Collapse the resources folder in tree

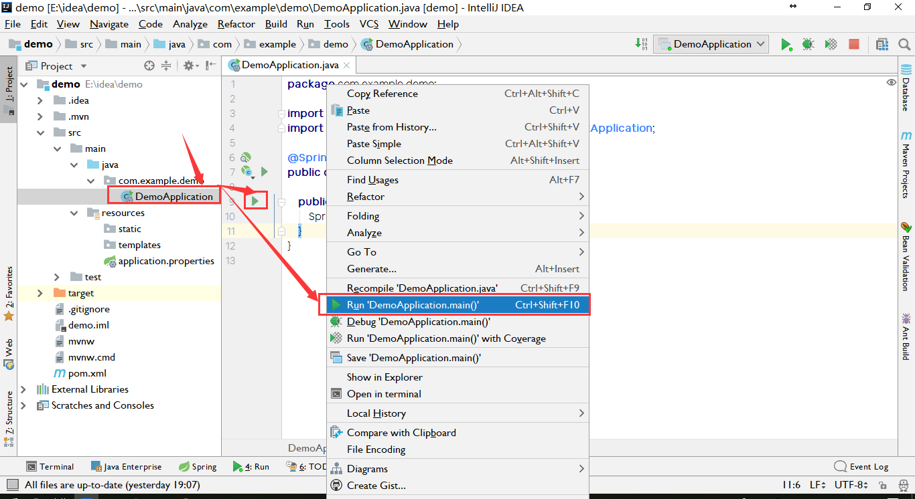coord(74,213)
